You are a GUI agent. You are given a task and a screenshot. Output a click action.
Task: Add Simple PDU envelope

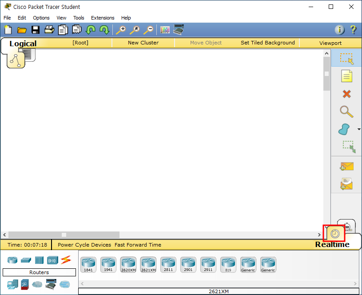point(346,166)
